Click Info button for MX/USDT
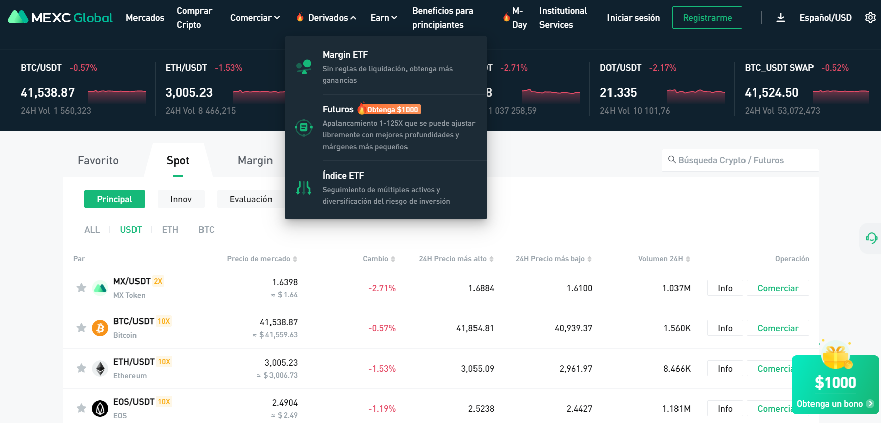The width and height of the screenshot is (881, 423). [x=725, y=288]
